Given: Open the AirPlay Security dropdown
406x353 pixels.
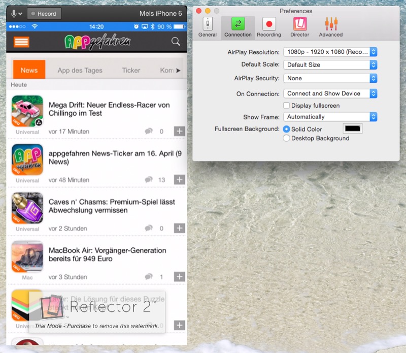Looking at the screenshot, I should coord(330,78).
